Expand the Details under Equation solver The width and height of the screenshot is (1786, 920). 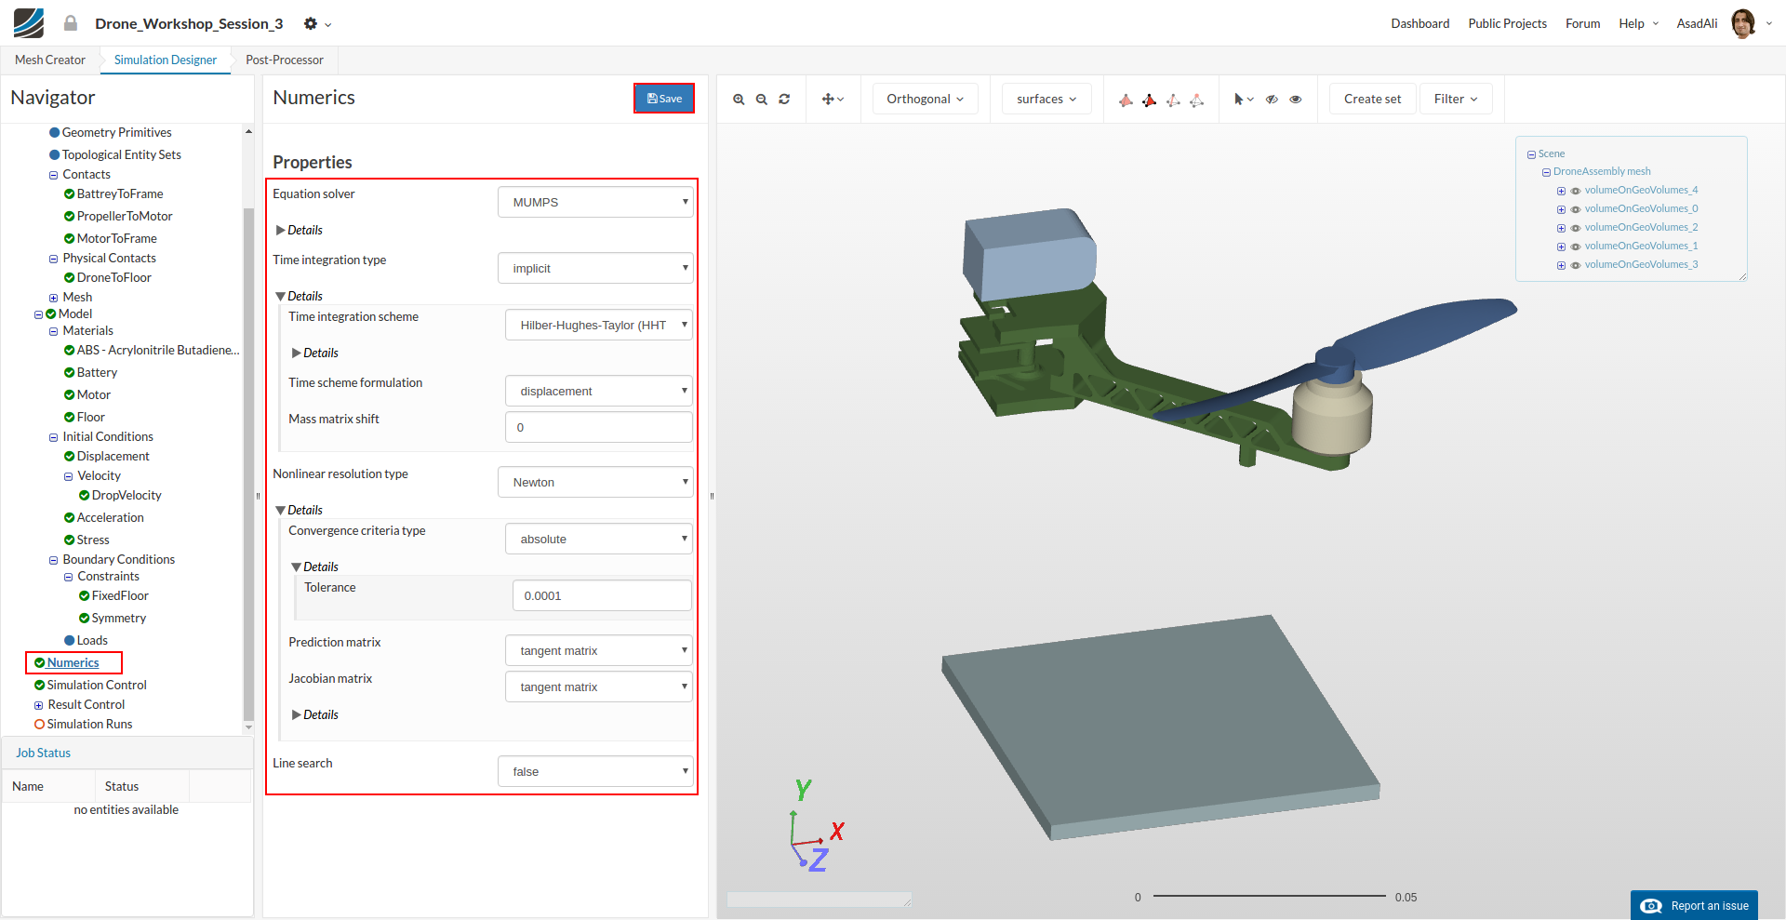coord(300,230)
